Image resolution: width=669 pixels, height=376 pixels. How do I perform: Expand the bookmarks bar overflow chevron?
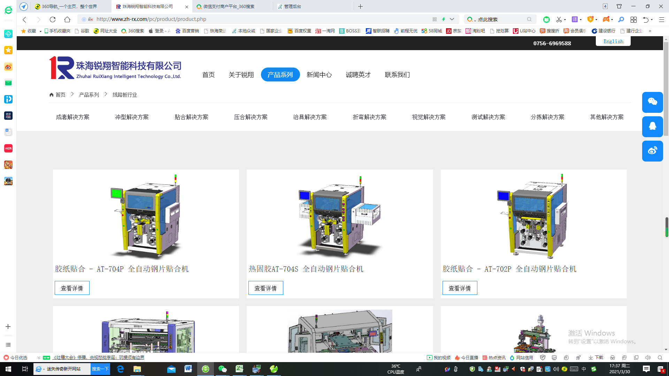click(650, 31)
